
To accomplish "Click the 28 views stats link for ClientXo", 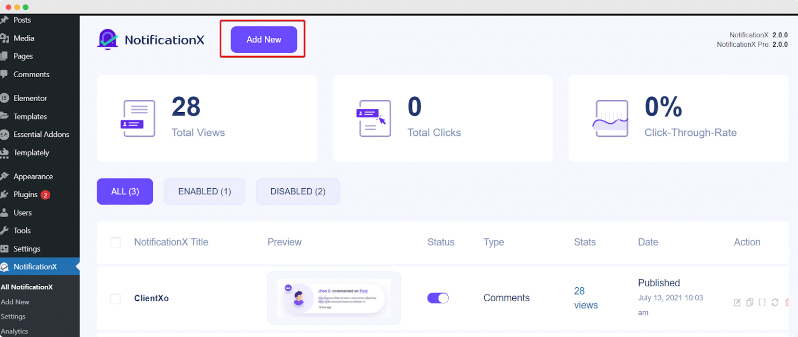I will point(585,298).
